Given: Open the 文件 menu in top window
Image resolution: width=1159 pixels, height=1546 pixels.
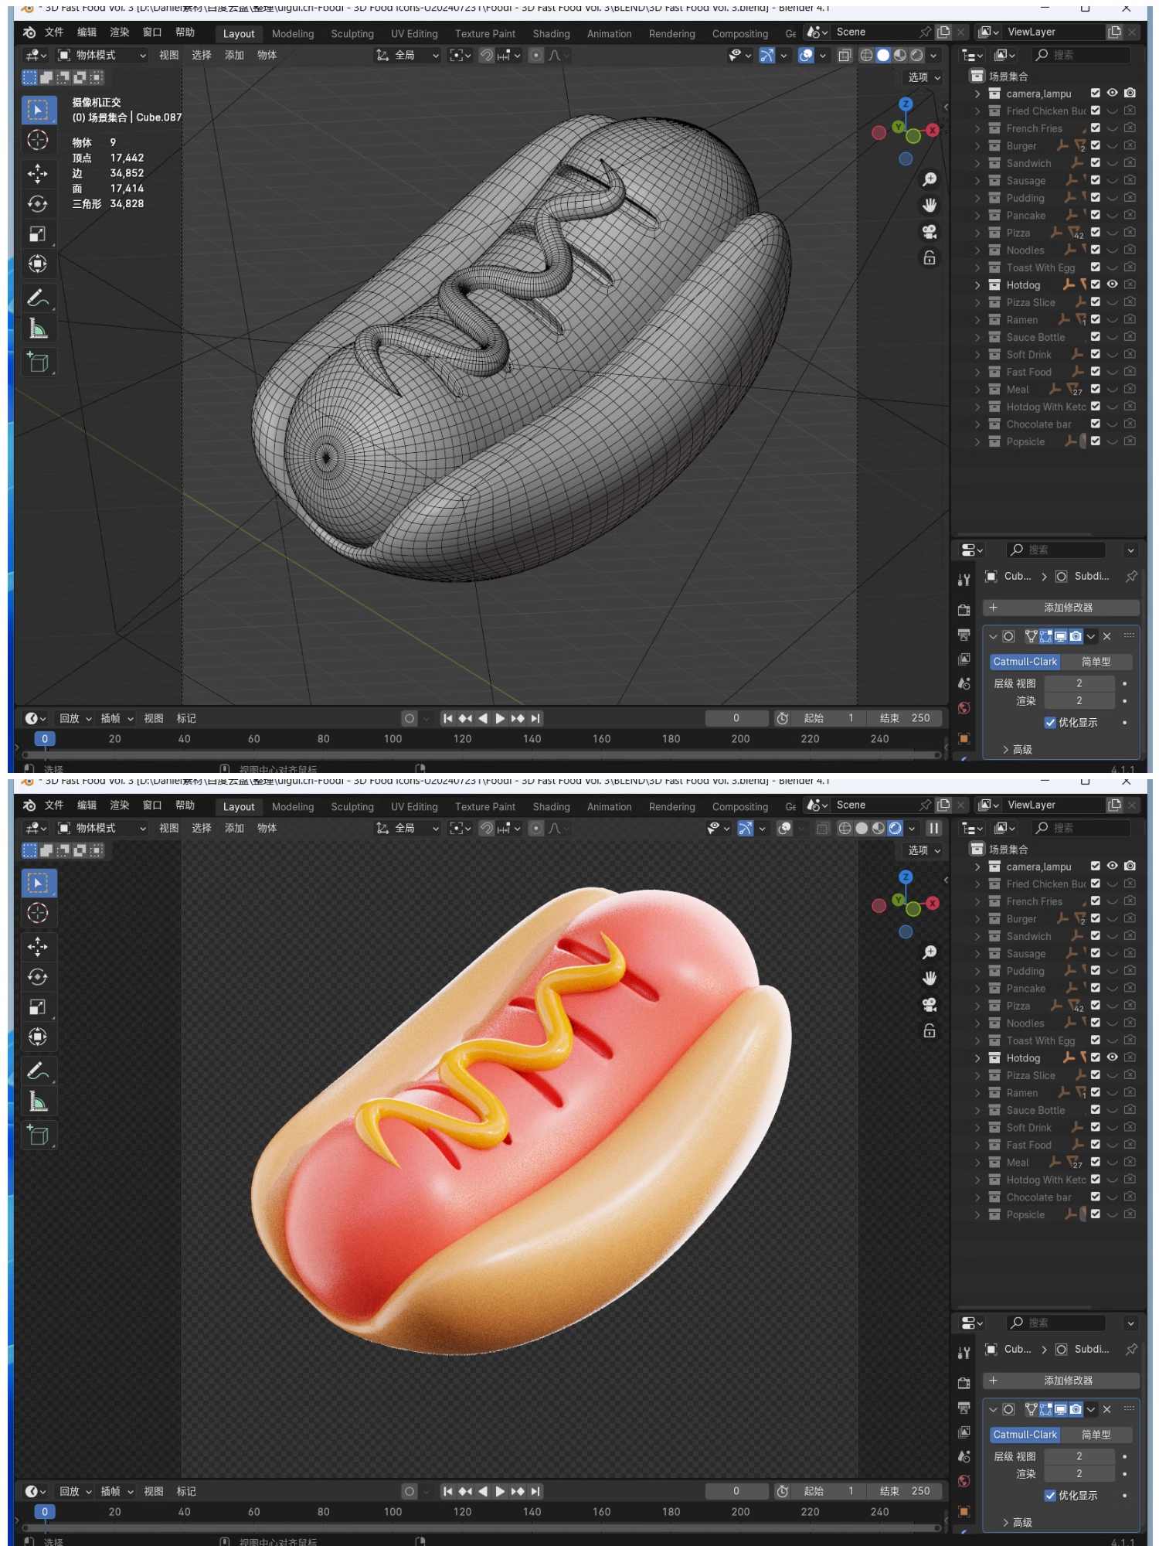Looking at the screenshot, I should tap(54, 32).
